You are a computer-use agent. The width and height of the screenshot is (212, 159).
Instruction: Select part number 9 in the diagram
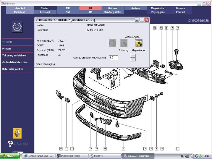[172, 28]
